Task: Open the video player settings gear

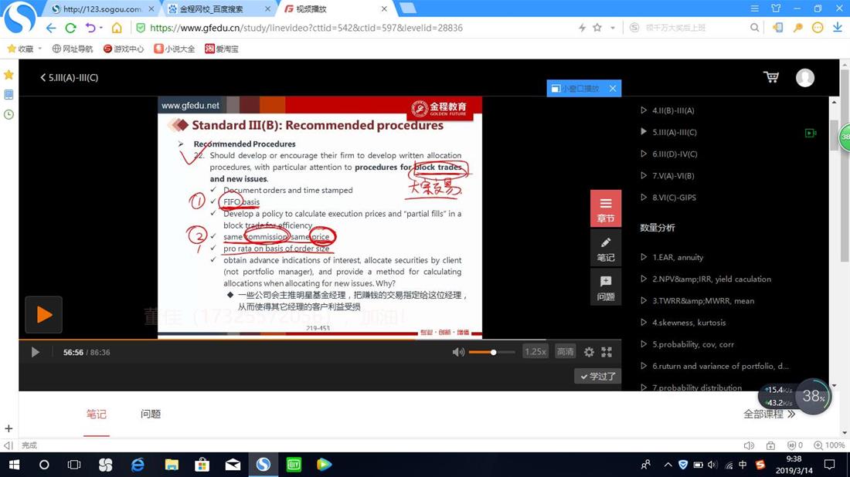Action: (589, 352)
